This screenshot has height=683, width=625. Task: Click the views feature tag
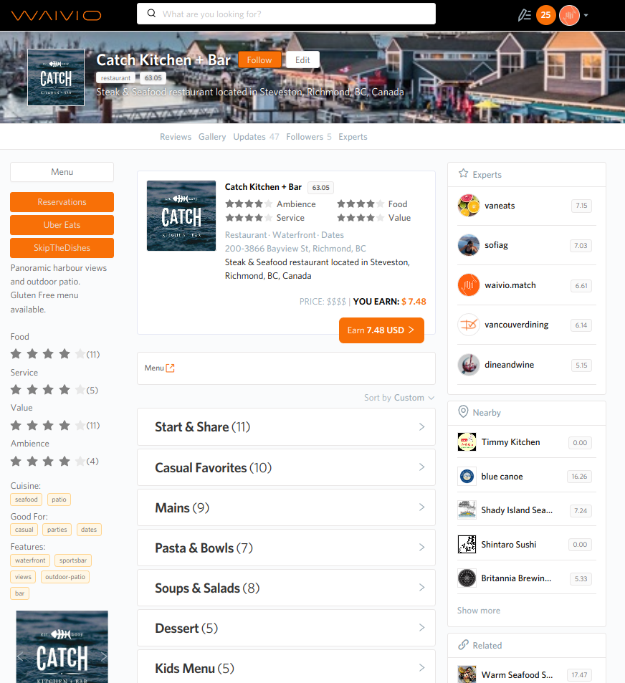pyautogui.click(x=23, y=577)
